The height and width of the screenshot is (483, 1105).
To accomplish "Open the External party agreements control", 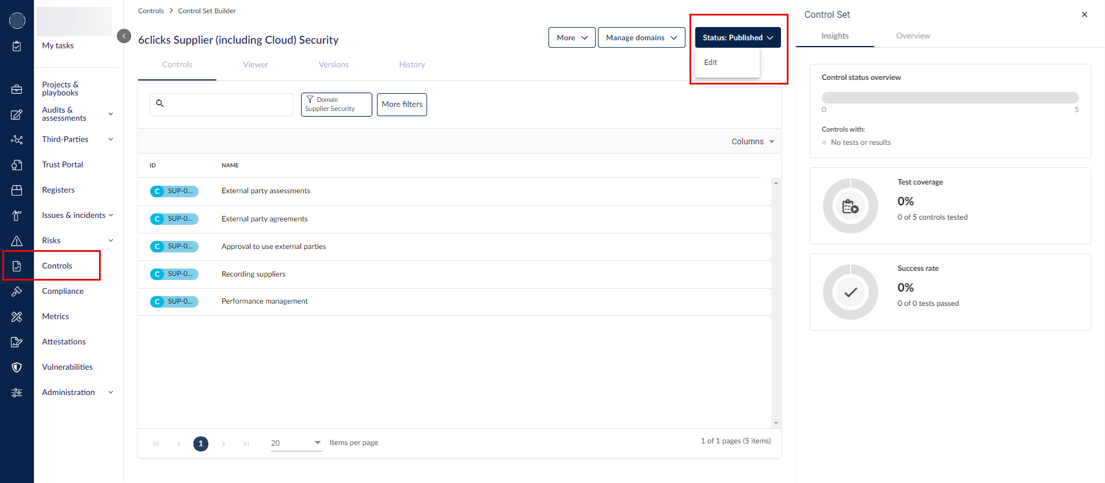I will pos(265,219).
